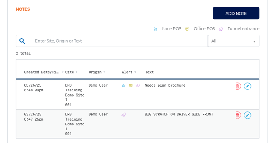Image resolution: width=276 pixels, height=143 pixels.
Task: Sort notes by Origin column
Action: tap(97, 72)
